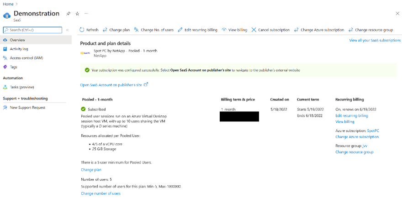The height and width of the screenshot is (198, 402).
Task: Open the jvv resource group link
Action: click(365, 146)
